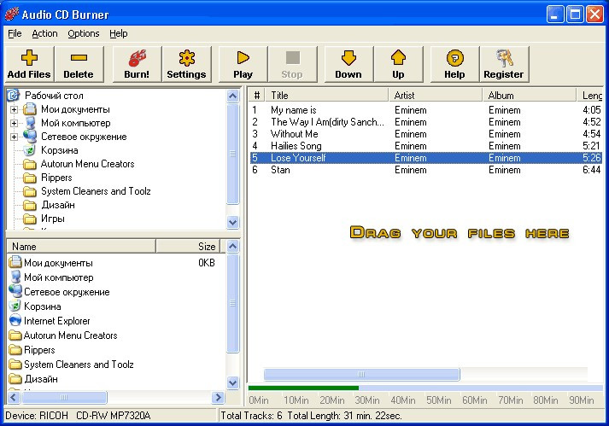Click the track list horizontal scrollbar thumb
The height and width of the screenshot is (426, 609).
pyautogui.click(x=361, y=375)
